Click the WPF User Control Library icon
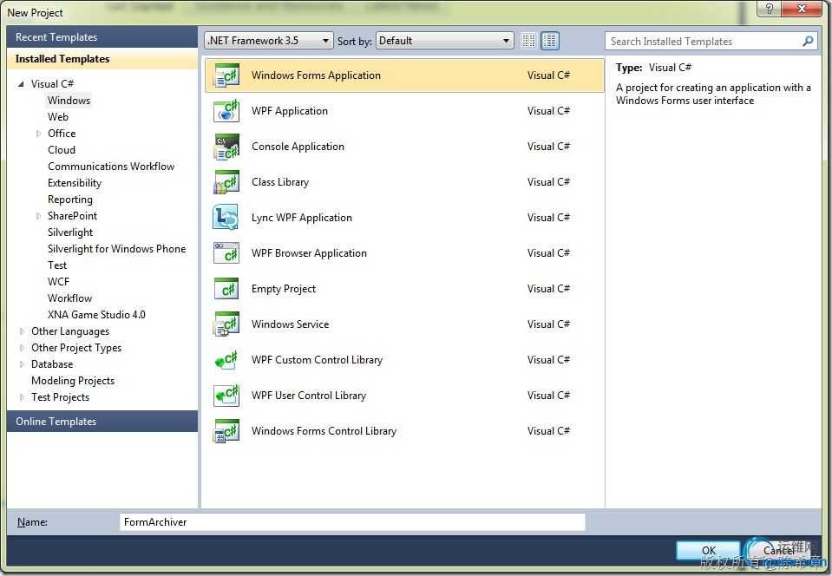The height and width of the screenshot is (576, 832). 226,396
